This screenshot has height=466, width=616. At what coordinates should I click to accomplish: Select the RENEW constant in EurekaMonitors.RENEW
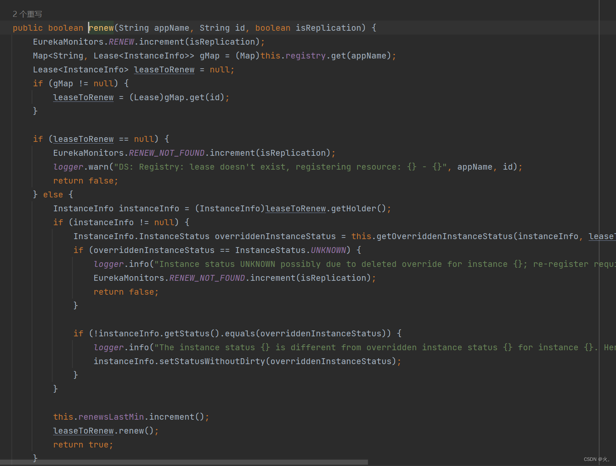tap(121, 42)
